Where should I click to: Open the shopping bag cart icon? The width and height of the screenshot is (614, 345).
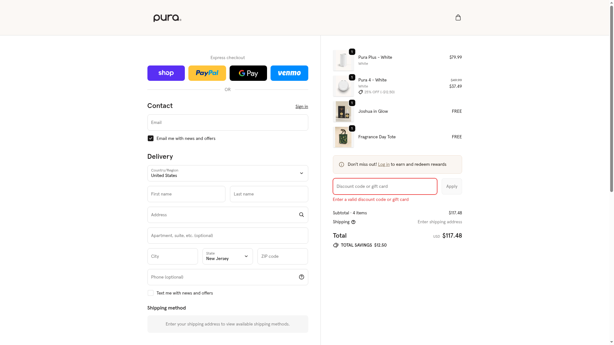[x=458, y=18]
